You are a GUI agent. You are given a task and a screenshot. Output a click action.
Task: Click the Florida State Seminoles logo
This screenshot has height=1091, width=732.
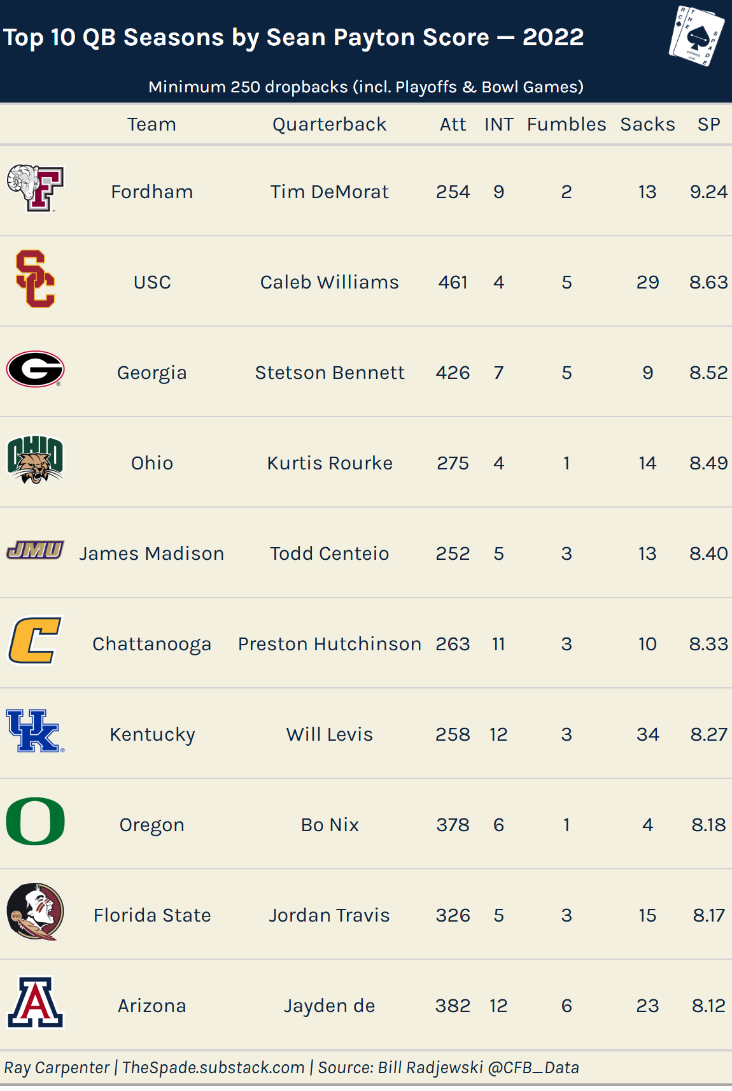click(35, 911)
